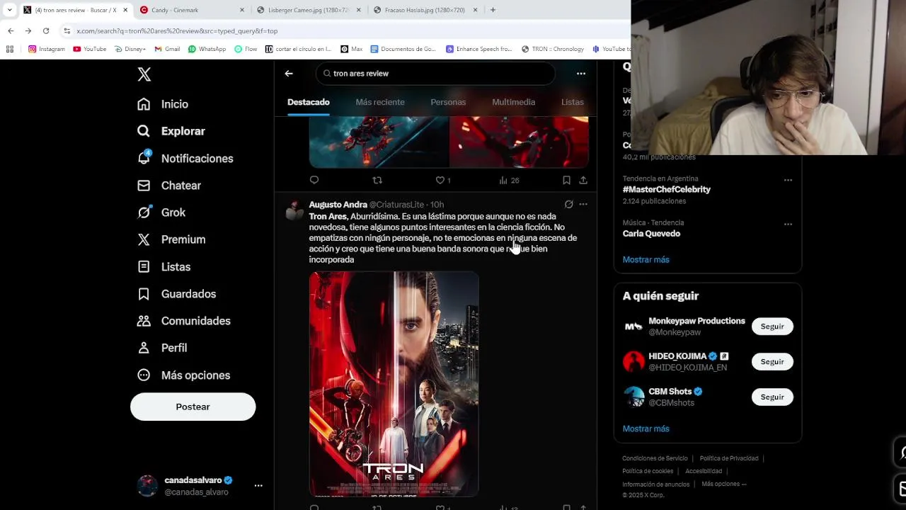
Task: Click Mostrar más under A quién seguir
Action: pos(646,429)
